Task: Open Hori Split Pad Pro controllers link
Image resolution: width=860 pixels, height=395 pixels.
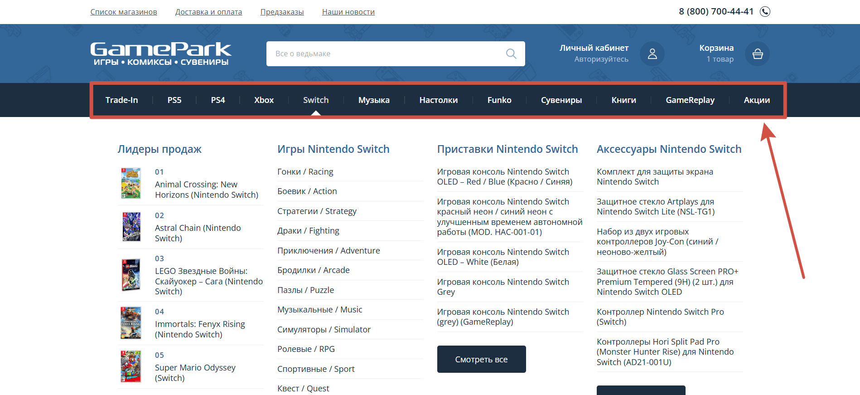Action: click(665, 351)
